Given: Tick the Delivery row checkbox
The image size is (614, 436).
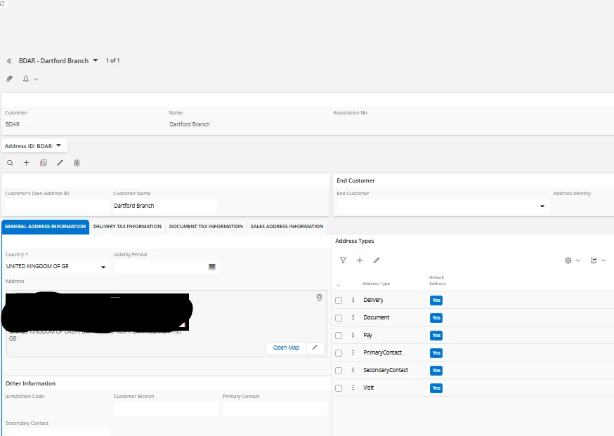Looking at the screenshot, I should pyautogui.click(x=339, y=300).
